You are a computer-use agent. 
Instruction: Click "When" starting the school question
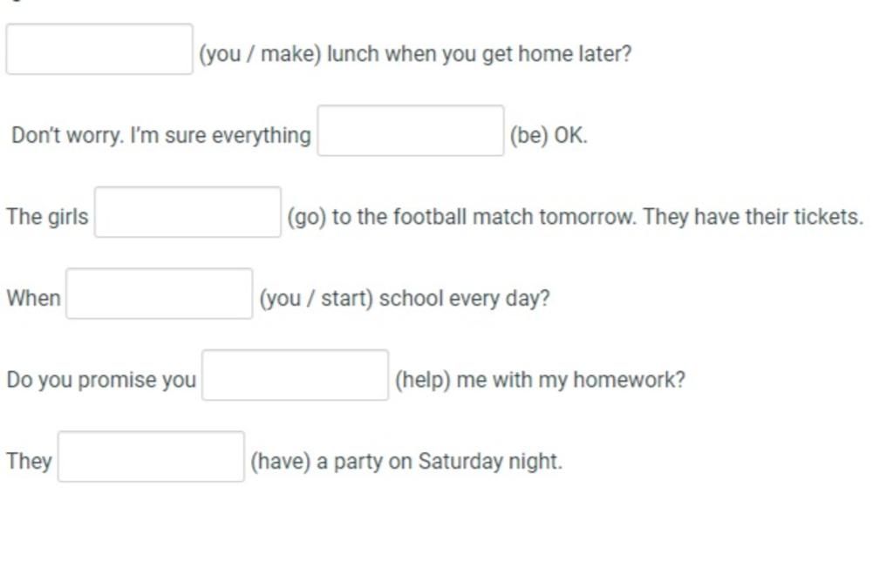(34, 298)
